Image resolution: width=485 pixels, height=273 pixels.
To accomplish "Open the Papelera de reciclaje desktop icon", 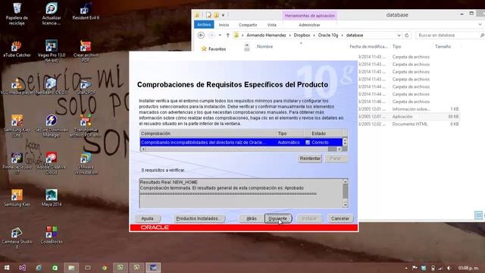I will [17, 14].
